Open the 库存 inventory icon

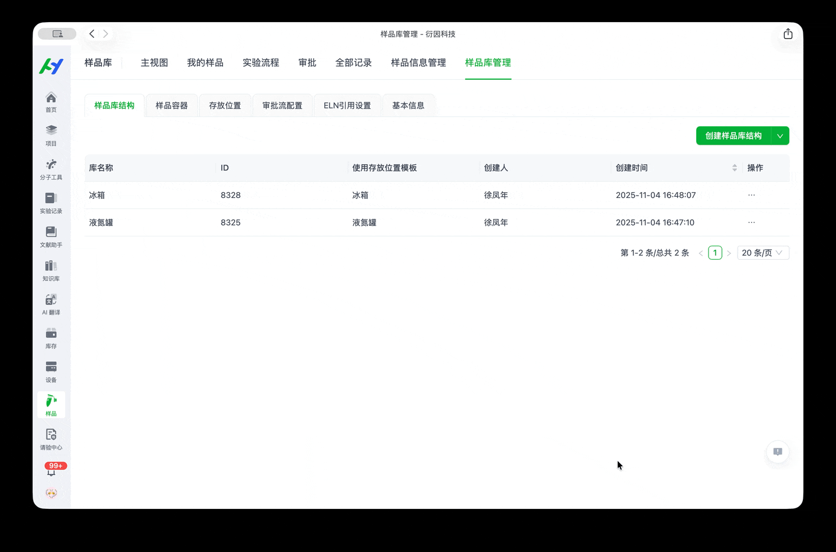tap(51, 337)
